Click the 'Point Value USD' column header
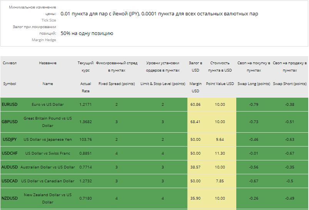Image resolution: width=309 pixels, height=210 pixels. coord(220,84)
